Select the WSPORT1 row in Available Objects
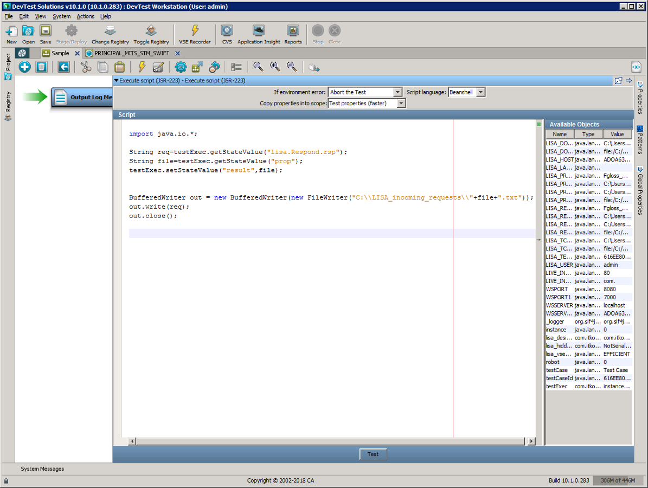The image size is (648, 488). 588,297
